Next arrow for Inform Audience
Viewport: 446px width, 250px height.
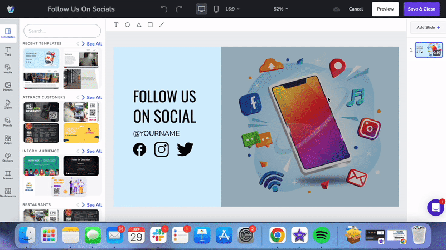pos(83,151)
